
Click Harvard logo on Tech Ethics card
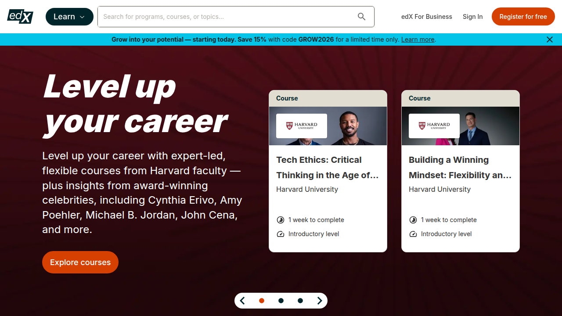[302, 126]
